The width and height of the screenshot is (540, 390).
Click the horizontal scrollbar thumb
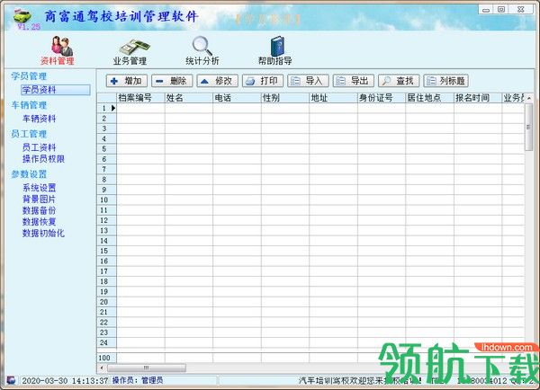147,368
